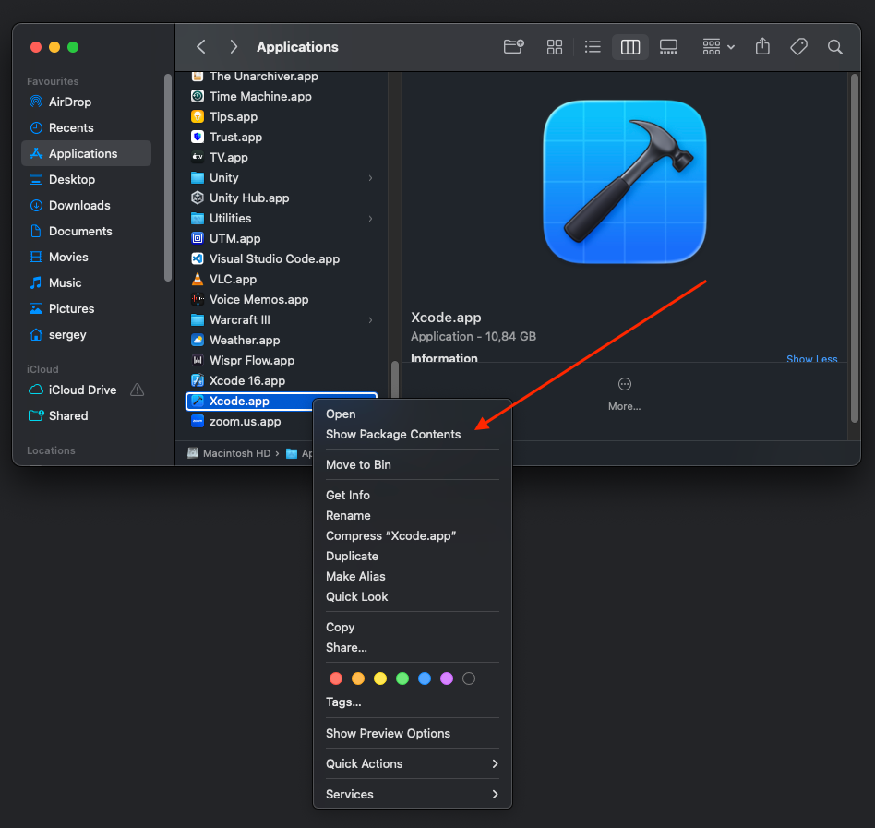Screen dimensions: 875x828
Task: Switch to list view
Action: pos(593,47)
